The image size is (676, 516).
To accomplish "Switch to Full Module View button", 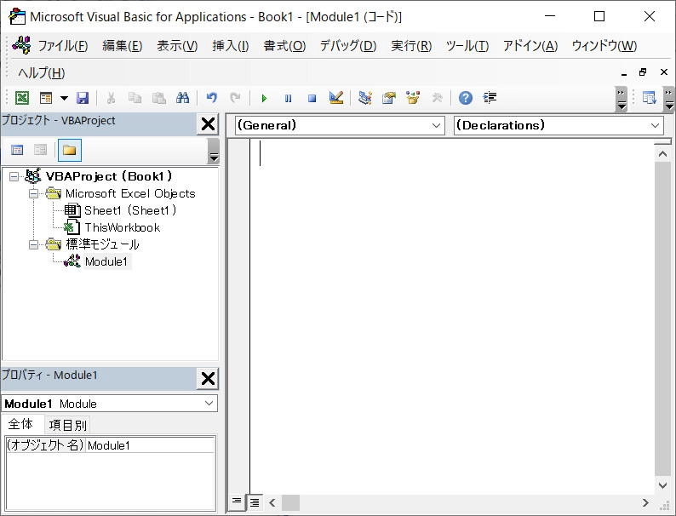I will tap(255, 502).
